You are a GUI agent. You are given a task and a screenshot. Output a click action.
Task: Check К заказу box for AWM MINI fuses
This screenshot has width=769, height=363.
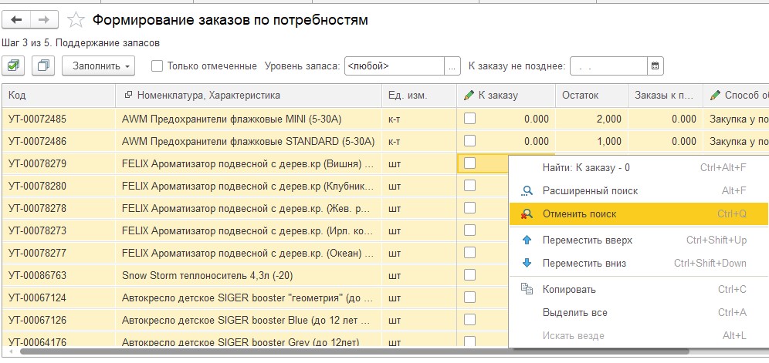pos(469,119)
